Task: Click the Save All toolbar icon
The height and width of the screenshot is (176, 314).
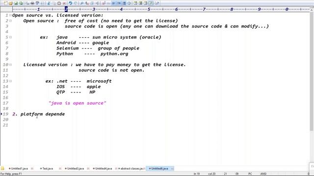Action: (x=21, y=3)
